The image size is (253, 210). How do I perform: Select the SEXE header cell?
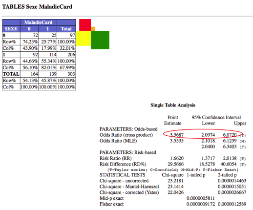point(11,29)
